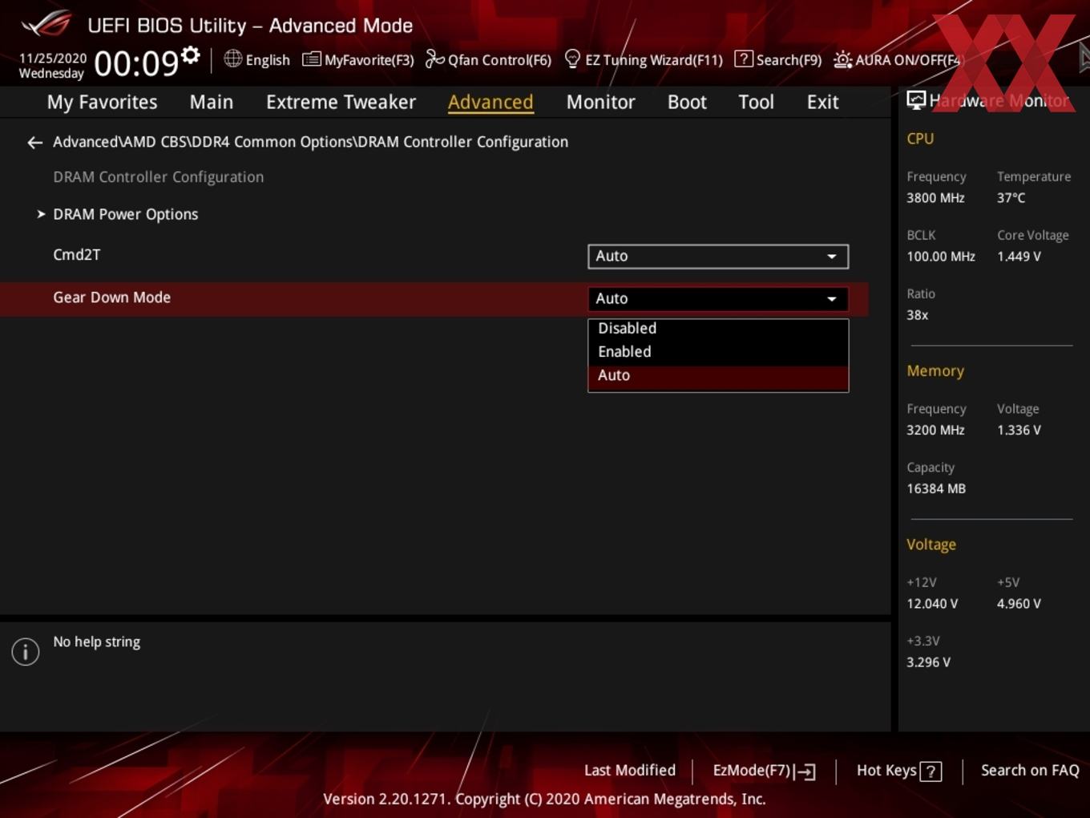Viewport: 1090px width, 818px height.
Task: Click Last Modified button
Action: coord(630,770)
